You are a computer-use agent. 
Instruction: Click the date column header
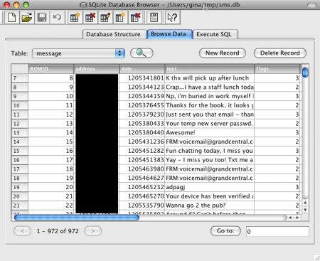(142, 69)
